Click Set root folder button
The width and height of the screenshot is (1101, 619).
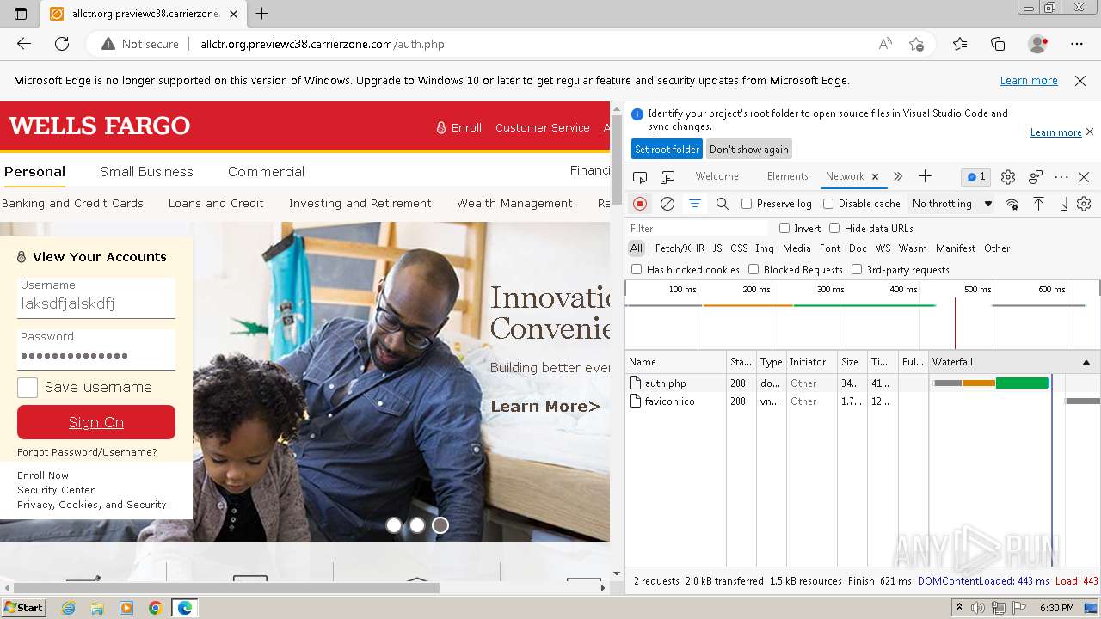tap(667, 149)
